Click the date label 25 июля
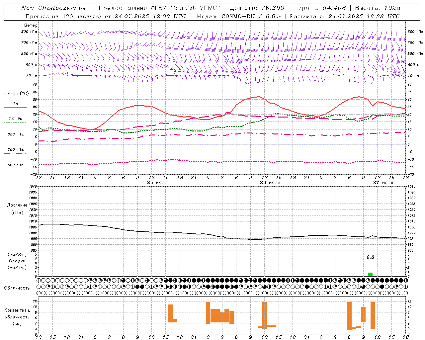The height and width of the screenshot is (340, 425). click(157, 183)
